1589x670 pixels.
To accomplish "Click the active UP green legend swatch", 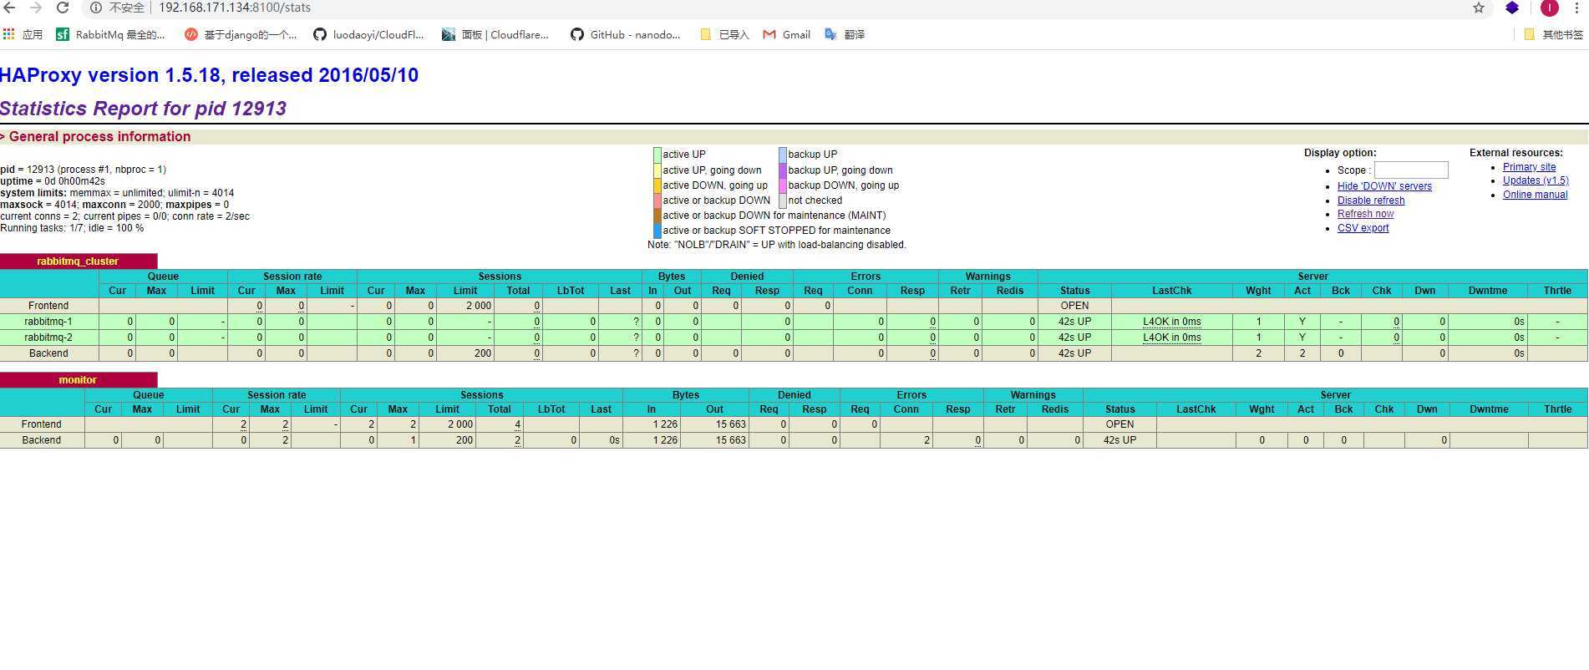I will [657, 155].
